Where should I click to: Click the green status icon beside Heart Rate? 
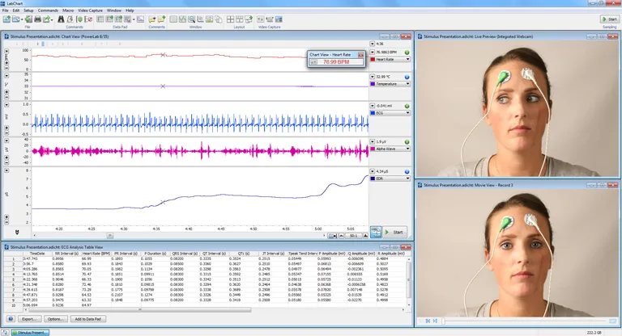[407, 52]
